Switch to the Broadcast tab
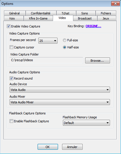Image resolution: width=121 pixels, height=154 pixels. coord(85,18)
